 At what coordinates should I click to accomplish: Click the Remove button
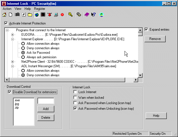pyautogui.click(x=155, y=39)
